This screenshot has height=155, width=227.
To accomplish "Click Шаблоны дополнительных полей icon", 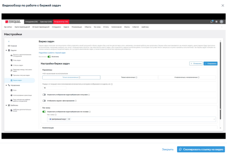I will 12,110.
